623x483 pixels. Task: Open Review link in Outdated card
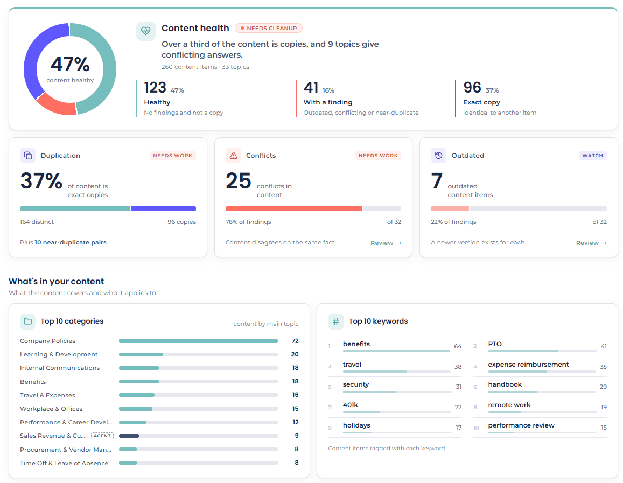pyautogui.click(x=591, y=243)
